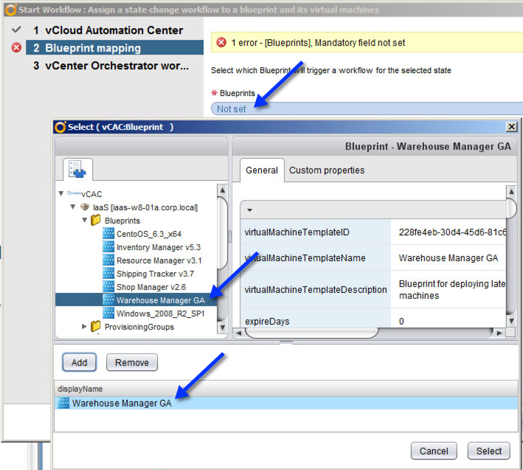Screen dimensions: 523x470
Task: Select CentoOS_6.3_x64 blueprint in tree
Action: point(149,234)
